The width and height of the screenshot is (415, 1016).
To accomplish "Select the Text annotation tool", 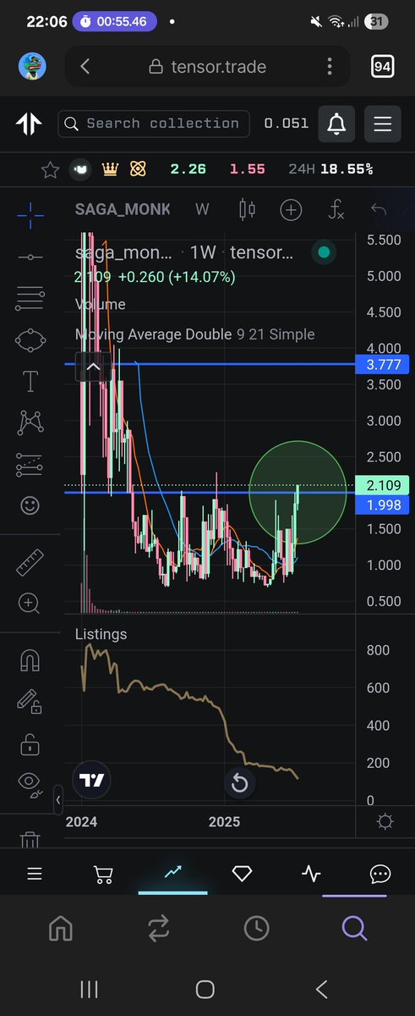I will 30,381.
